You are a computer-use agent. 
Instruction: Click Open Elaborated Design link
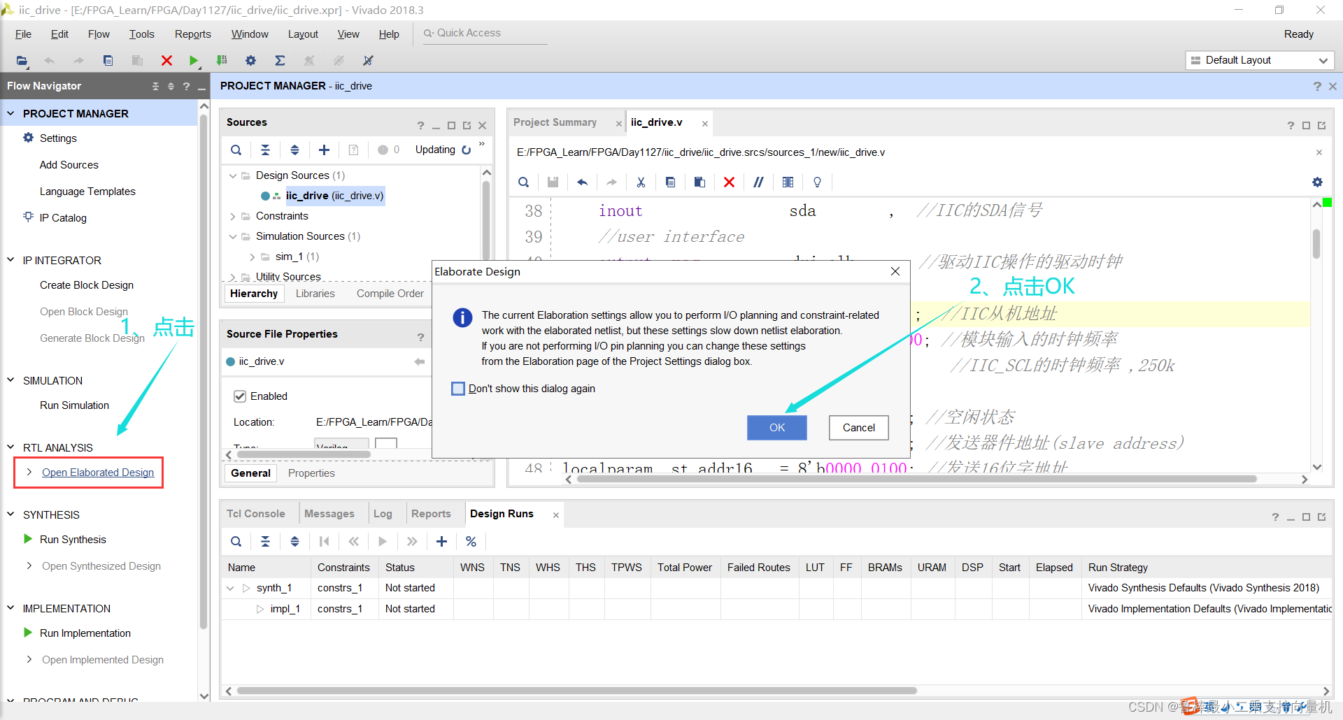[98, 473]
